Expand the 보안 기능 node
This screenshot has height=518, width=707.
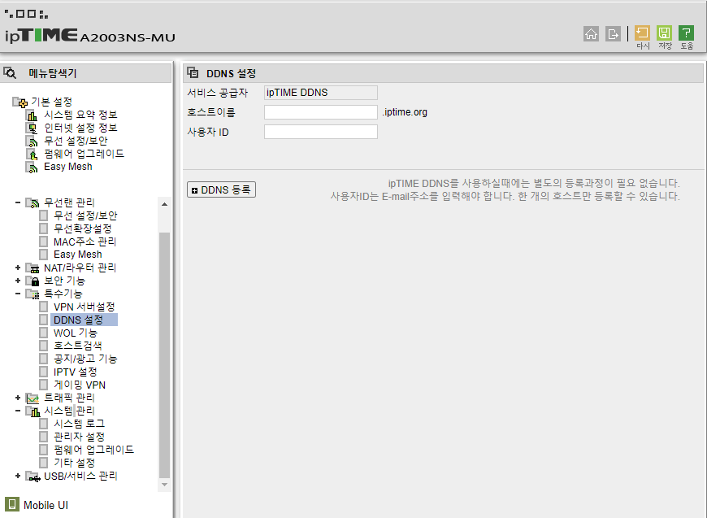tap(18, 281)
